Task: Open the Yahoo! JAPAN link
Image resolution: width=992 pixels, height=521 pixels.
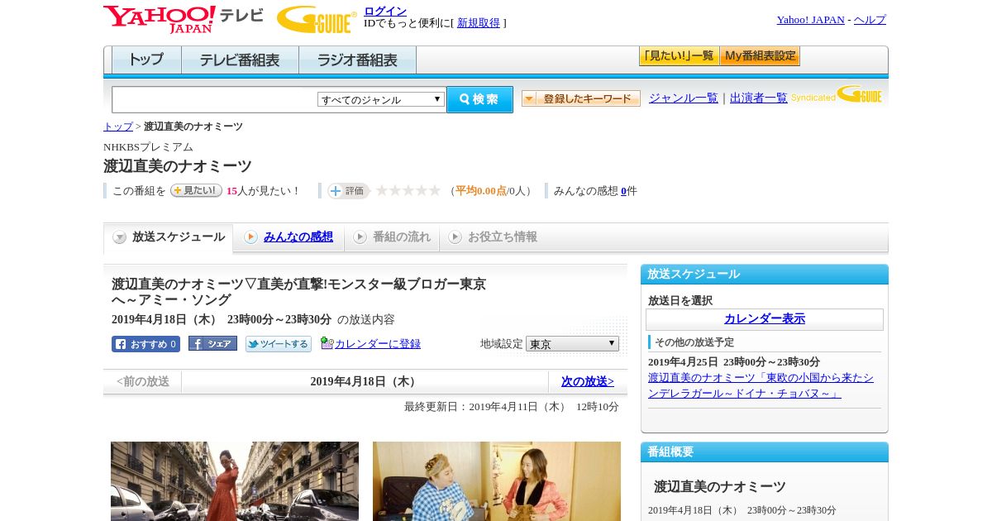Action: tap(810, 20)
